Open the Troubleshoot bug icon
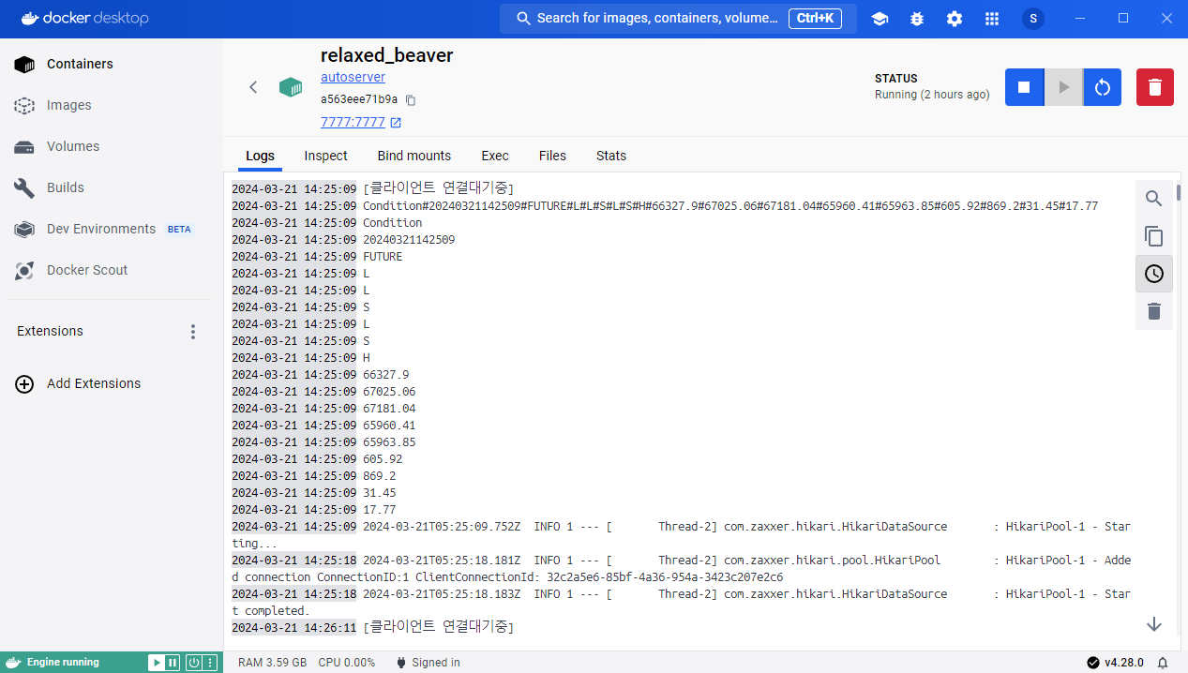 [x=917, y=19]
